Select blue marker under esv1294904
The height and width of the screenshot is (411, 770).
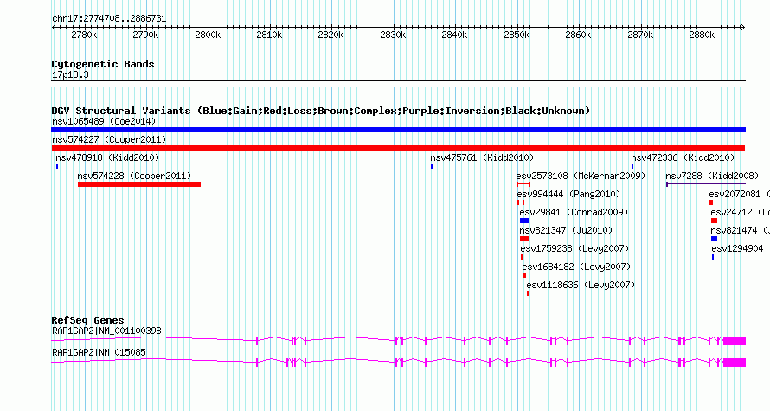point(713,257)
